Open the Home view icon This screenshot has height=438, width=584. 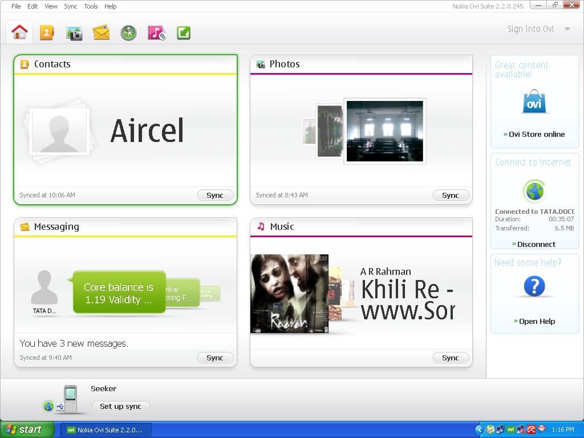point(19,32)
